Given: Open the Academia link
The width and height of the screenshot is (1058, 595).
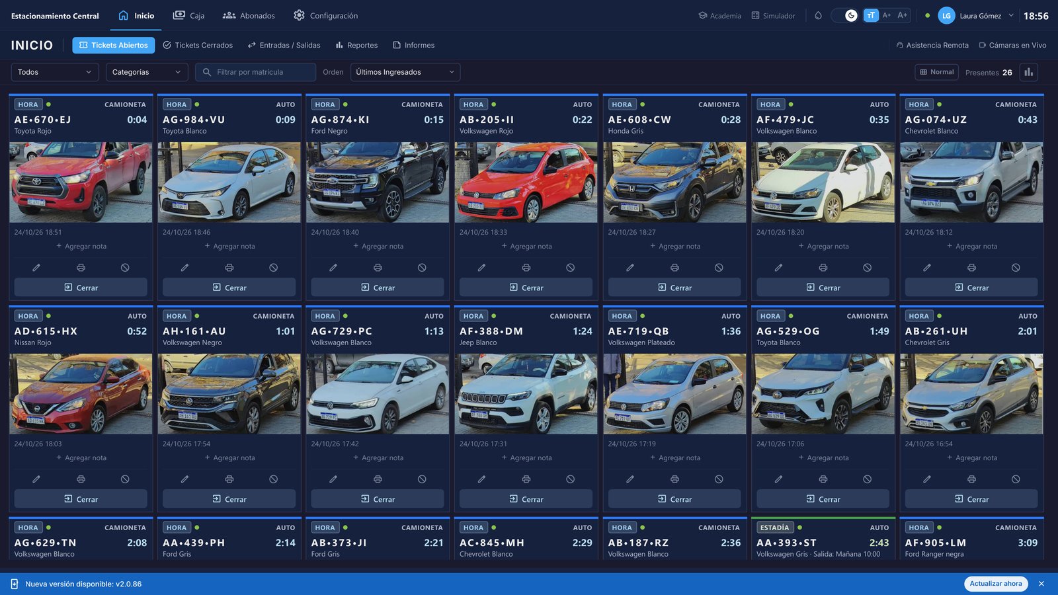Looking at the screenshot, I should pyautogui.click(x=719, y=16).
